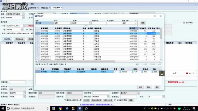
Task: Click the 数量 quantity cell in selected item row
Action: pyautogui.click(x=116, y=72)
